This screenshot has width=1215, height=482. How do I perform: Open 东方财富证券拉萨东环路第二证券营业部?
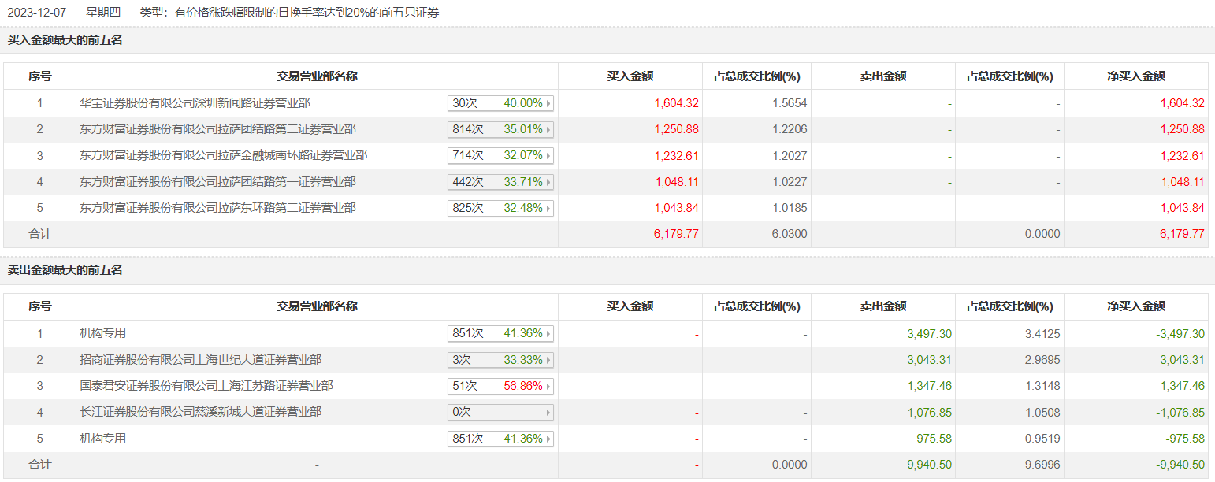click(217, 209)
